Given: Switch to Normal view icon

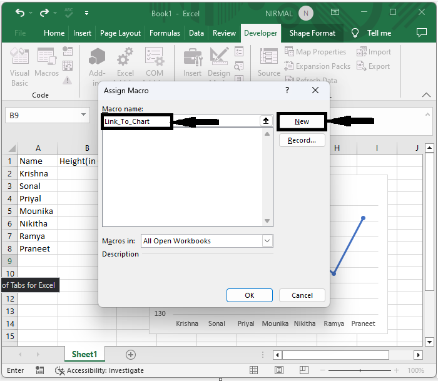Looking at the screenshot, I should 253,370.
